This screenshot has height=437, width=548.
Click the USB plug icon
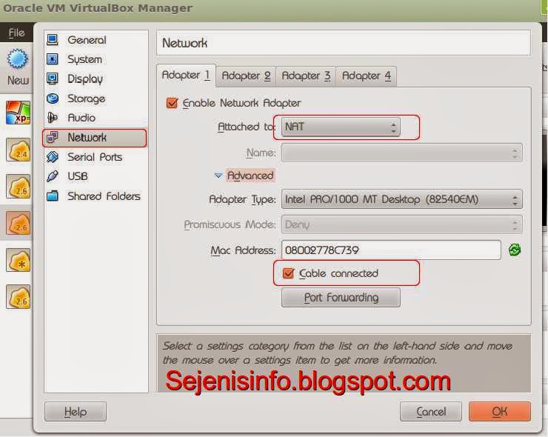click(53, 176)
